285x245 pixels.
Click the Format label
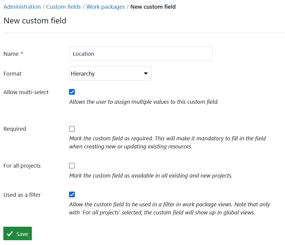12,74
